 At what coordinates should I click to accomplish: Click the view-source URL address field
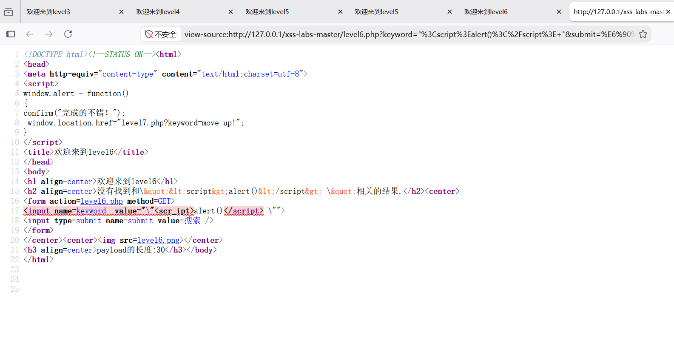(x=409, y=34)
